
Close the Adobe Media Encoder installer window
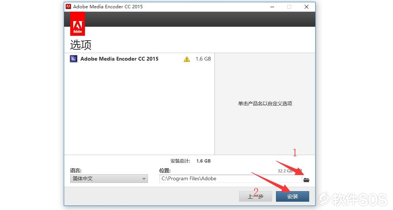pyautogui.click(x=306, y=7)
